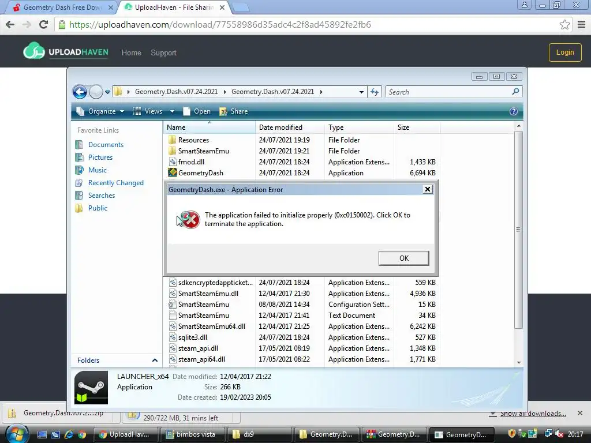Screen dimensions: 591x443
Task: Click the browser forward arrow
Action: (x=27, y=24)
